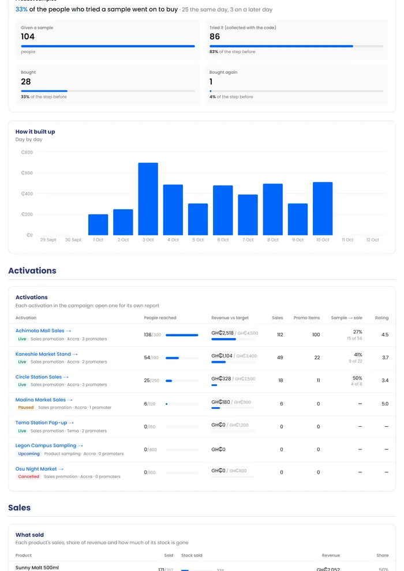Image resolution: width=404 pixels, height=571 pixels.
Task: Click the '3 Oct' axis label
Action: 148,240
